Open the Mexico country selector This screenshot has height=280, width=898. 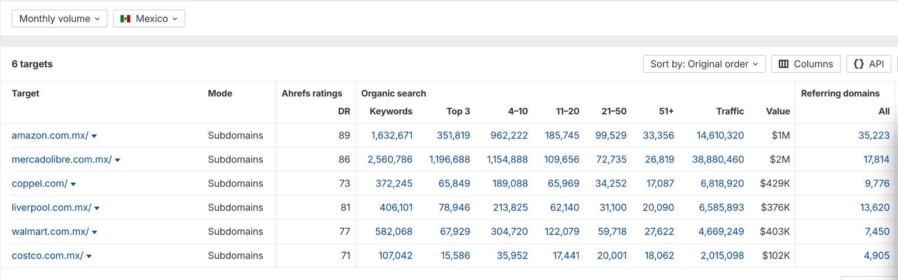tap(149, 19)
